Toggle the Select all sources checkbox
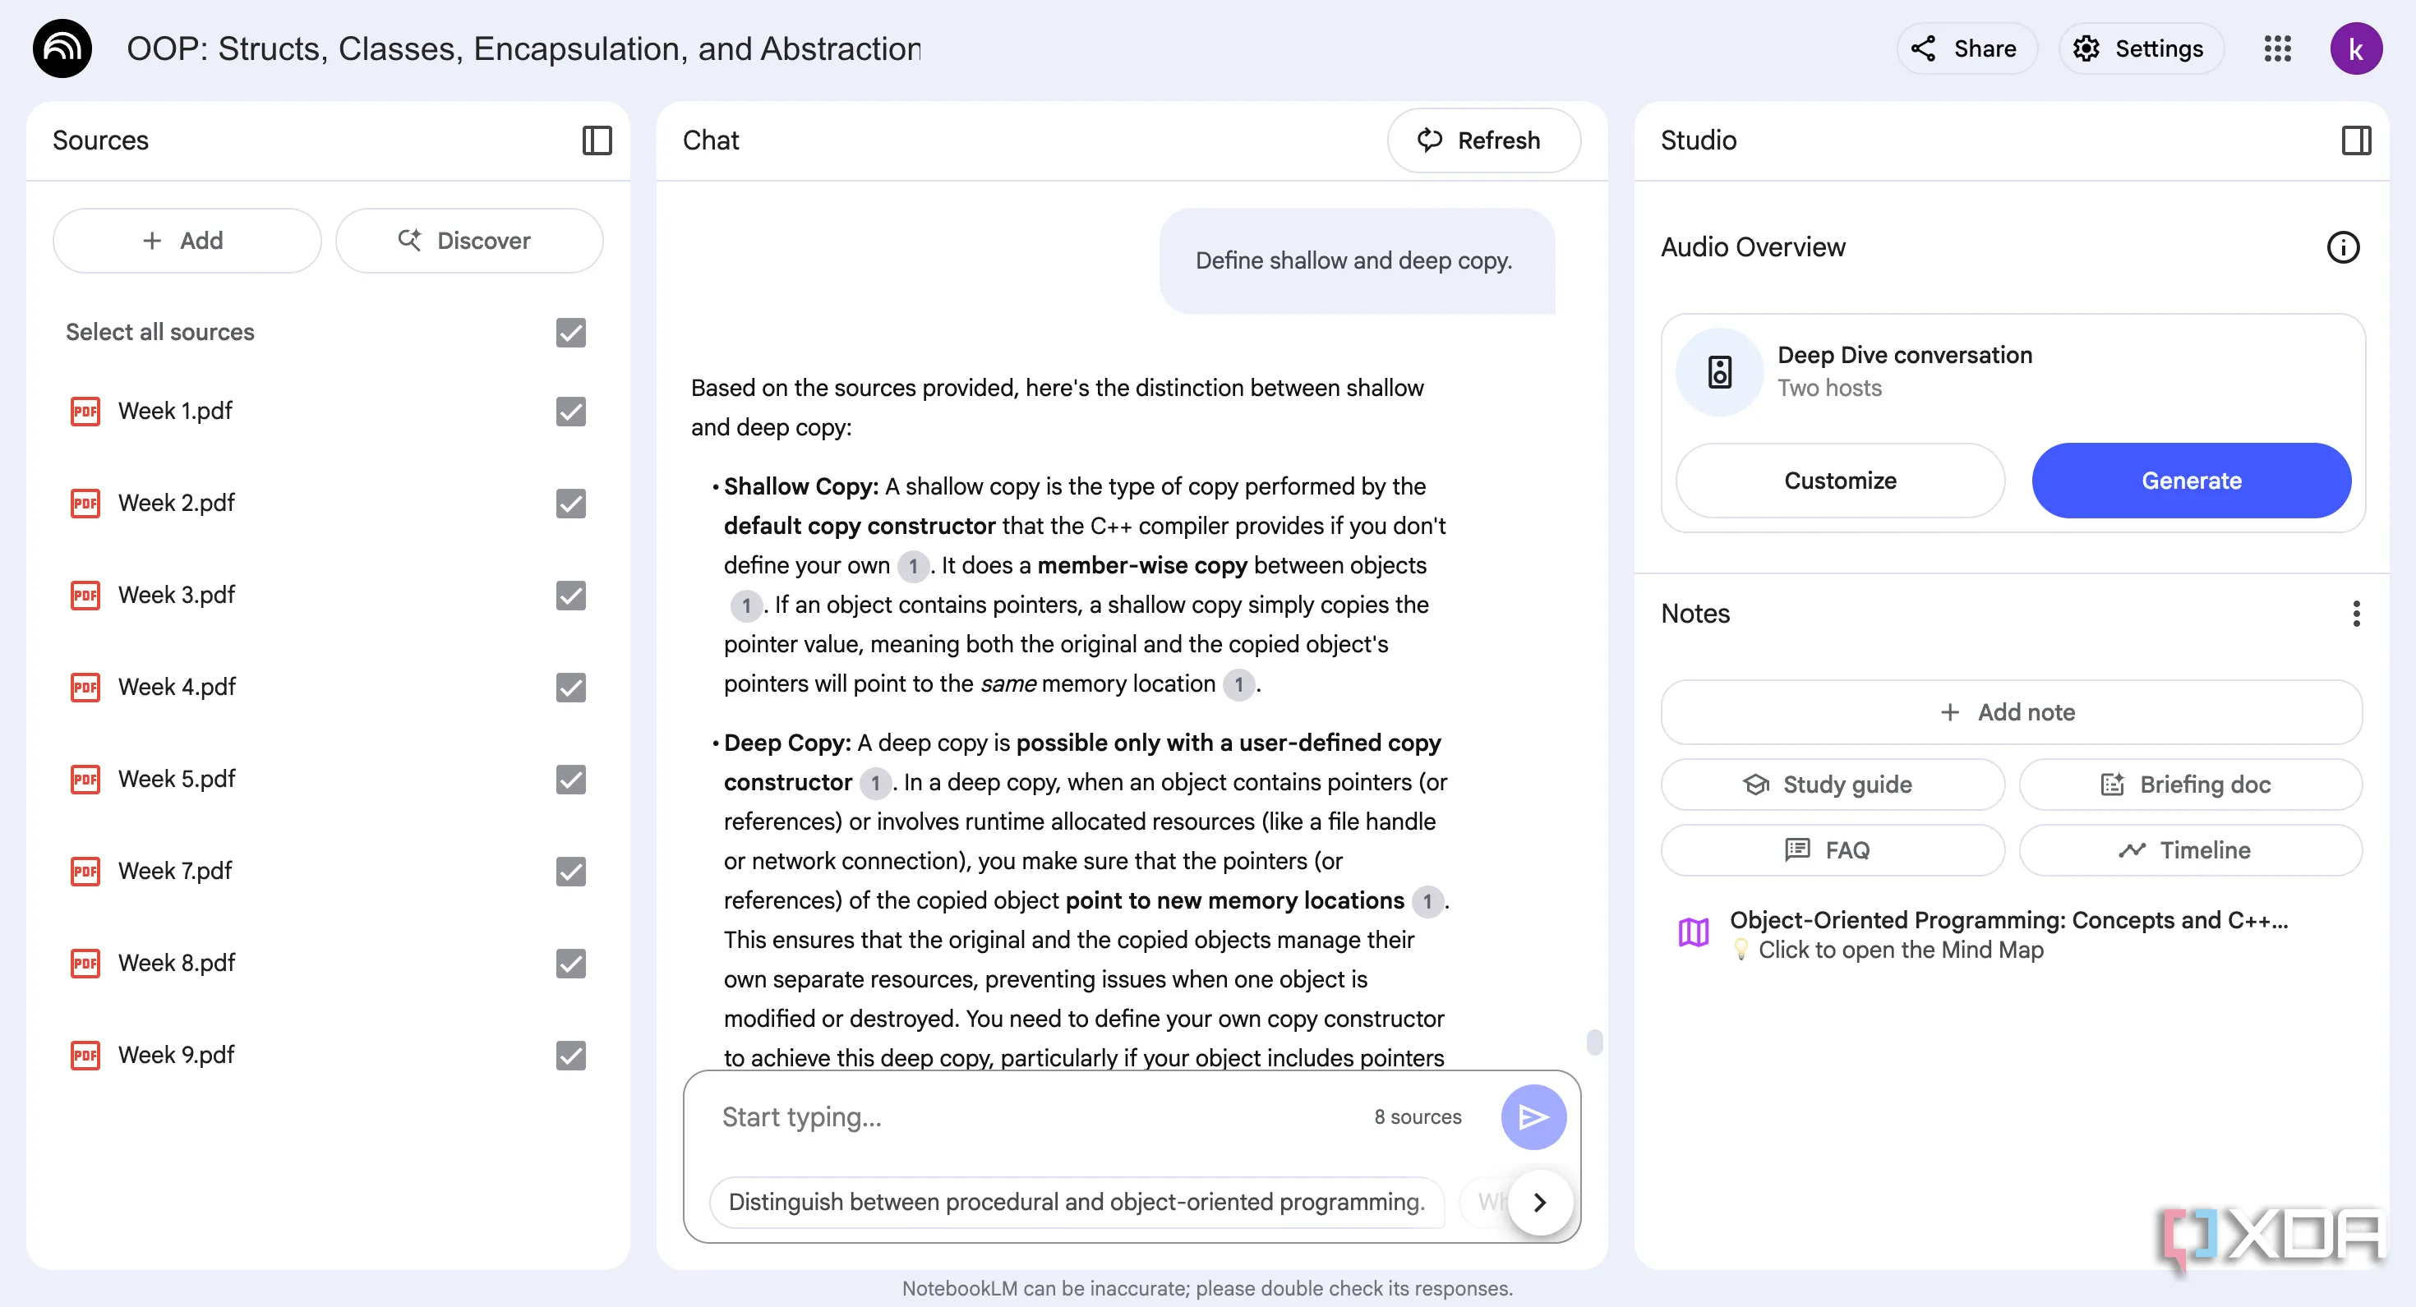Viewport: 2416px width, 1307px height. pos(570,333)
